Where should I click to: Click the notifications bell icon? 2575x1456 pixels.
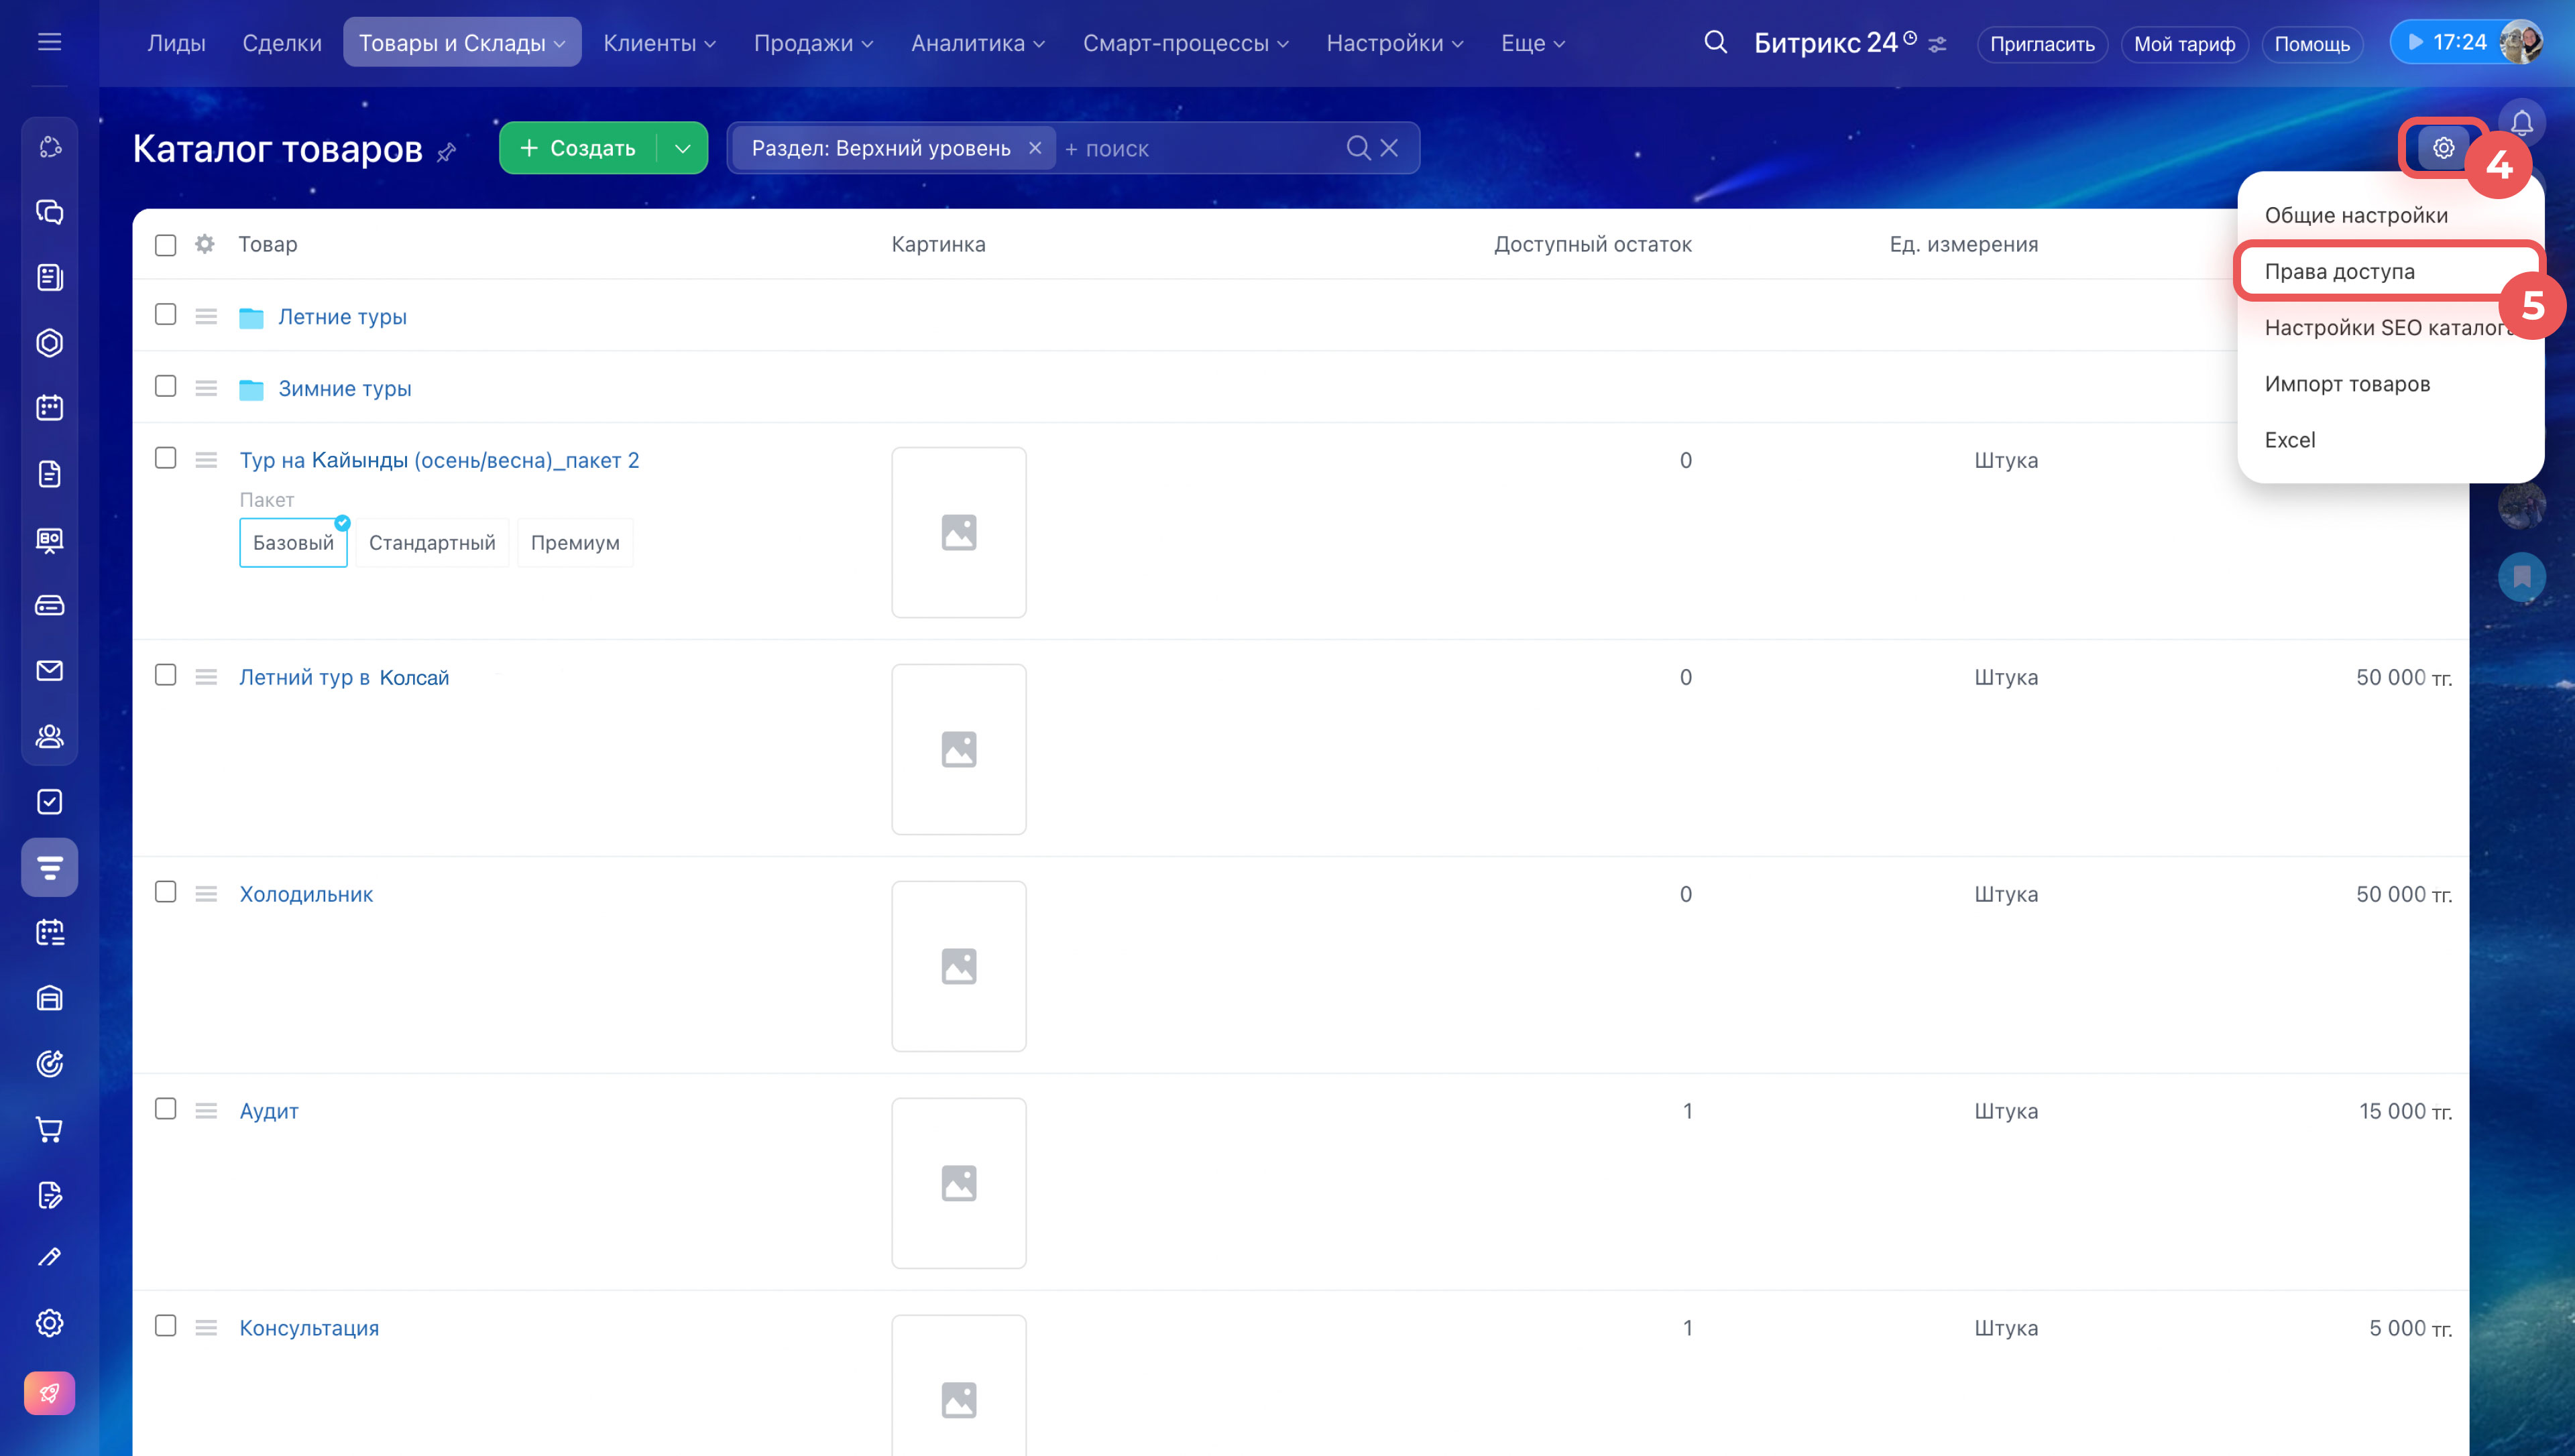2521,122
